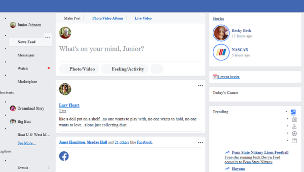Open News Feed options three-dot menu
304x172 pixels.
[48, 37]
